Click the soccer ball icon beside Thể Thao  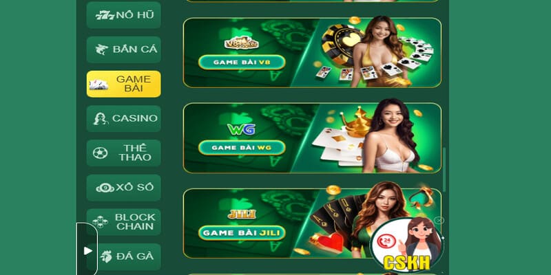point(100,153)
